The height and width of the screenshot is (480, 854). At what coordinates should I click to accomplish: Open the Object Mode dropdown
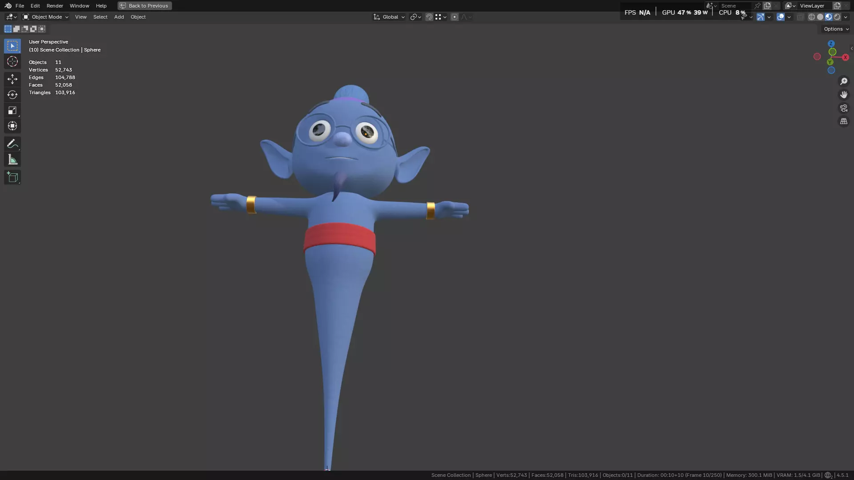[x=46, y=17]
